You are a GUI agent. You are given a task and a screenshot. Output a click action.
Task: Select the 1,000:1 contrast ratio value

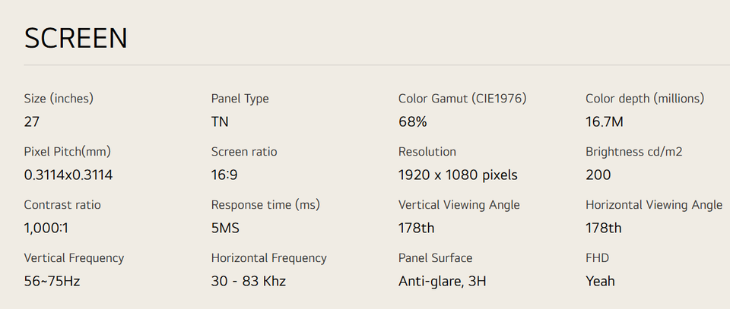(52, 228)
